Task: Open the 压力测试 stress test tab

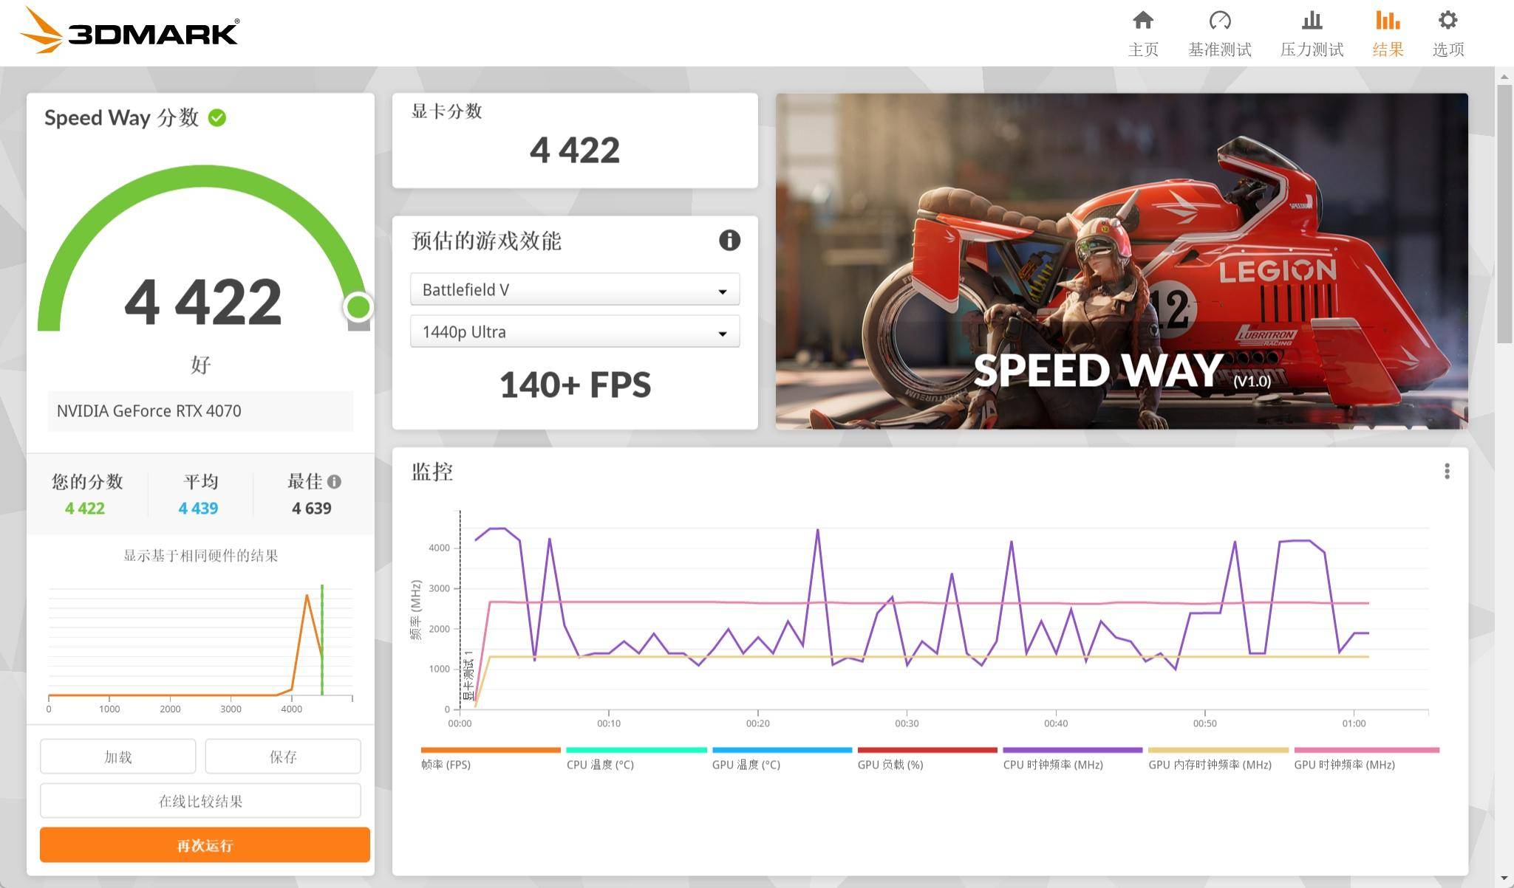Action: pos(1312,33)
